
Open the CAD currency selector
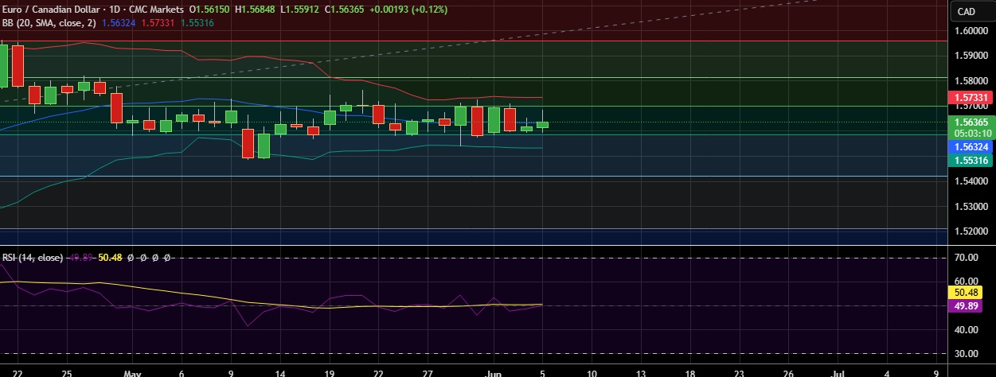(x=966, y=11)
